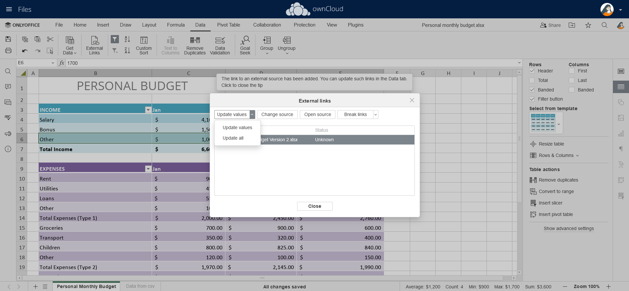Switch to the Pivot Table tab
This screenshot has height=291, width=629.
(228, 25)
